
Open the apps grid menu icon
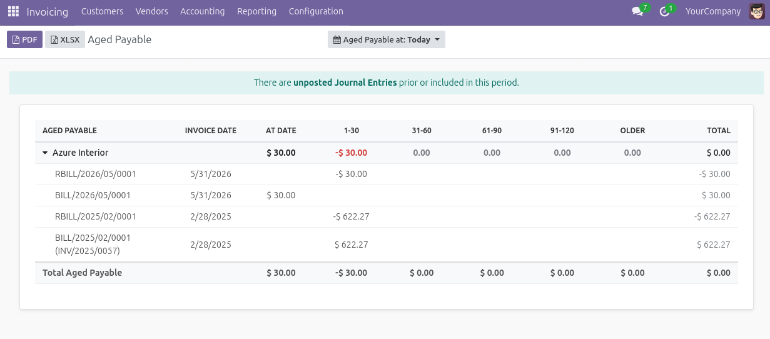point(13,11)
